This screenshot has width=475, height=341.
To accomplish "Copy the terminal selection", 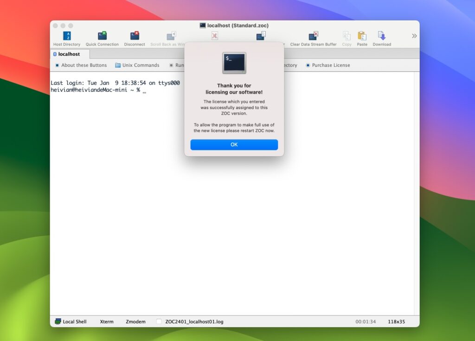I will coord(347,37).
